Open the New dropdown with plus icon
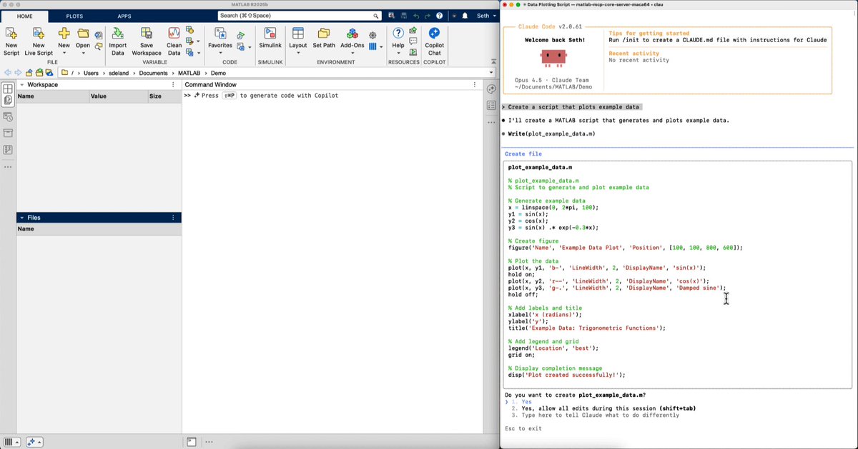 (64, 41)
